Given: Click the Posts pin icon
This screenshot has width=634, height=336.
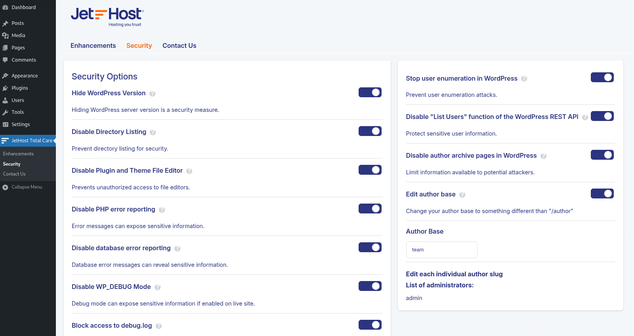Looking at the screenshot, I should [5, 23].
